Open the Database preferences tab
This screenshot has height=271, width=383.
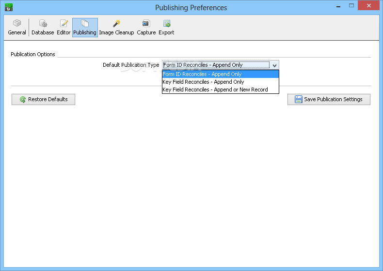pos(43,27)
